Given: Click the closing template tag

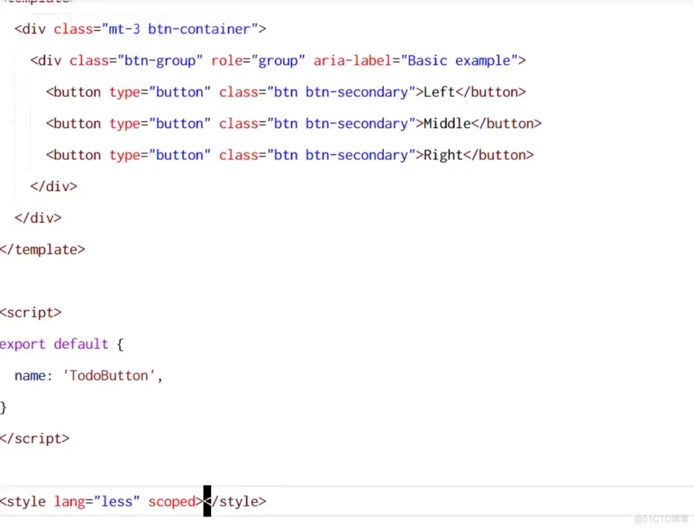Looking at the screenshot, I should 42,250.
